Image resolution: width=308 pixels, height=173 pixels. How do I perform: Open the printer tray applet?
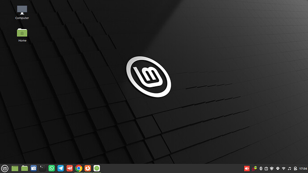[278, 169]
